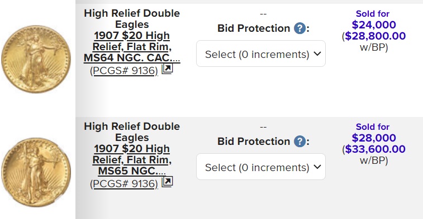Click first High Relief Double Eagles category heading
This screenshot has height=219, width=423.
(x=132, y=18)
